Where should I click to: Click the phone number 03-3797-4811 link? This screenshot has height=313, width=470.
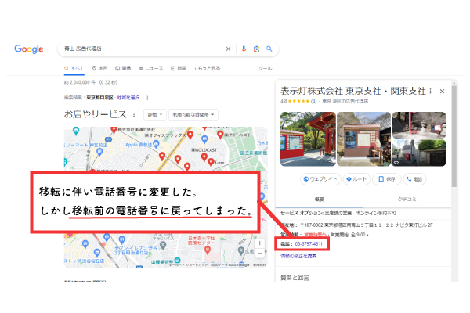pyautogui.click(x=309, y=244)
